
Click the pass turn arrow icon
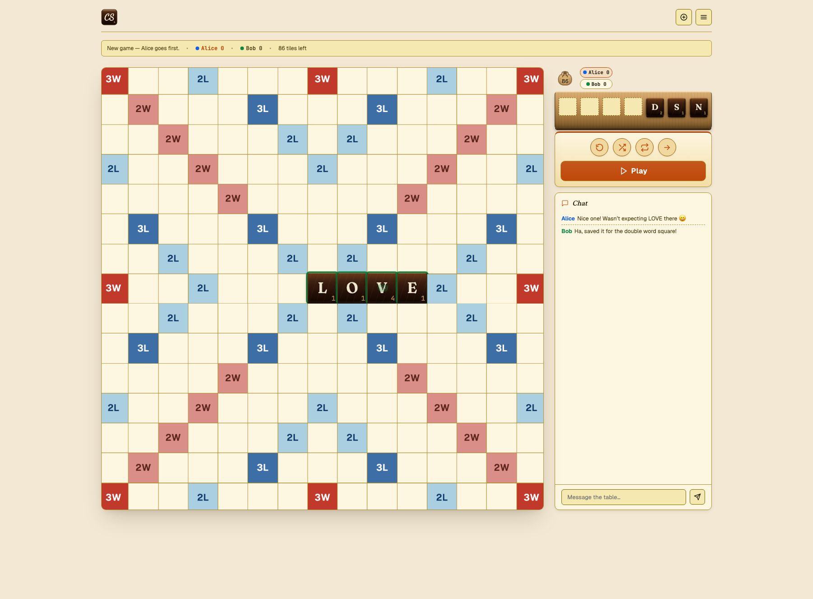667,147
